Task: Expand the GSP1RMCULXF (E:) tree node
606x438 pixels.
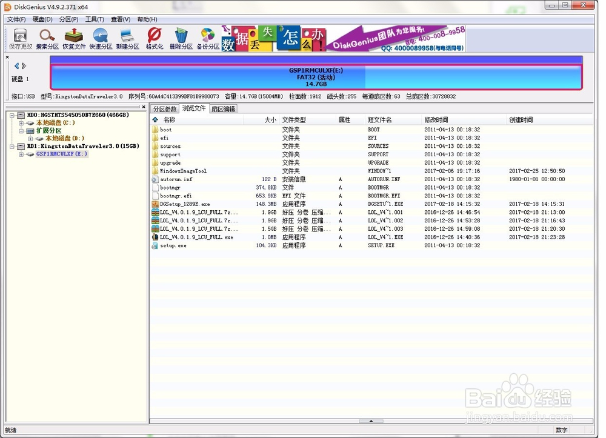Action: click(21, 154)
